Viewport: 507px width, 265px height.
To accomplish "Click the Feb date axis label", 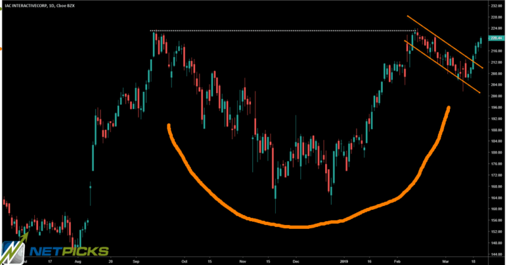I will (397, 261).
